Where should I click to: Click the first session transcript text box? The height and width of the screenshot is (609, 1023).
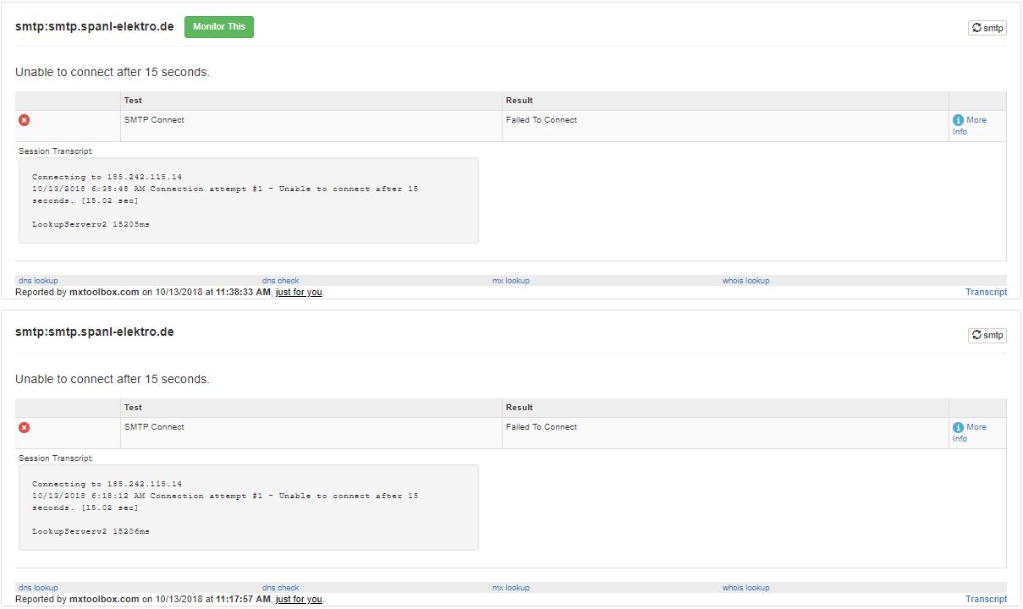pos(248,200)
